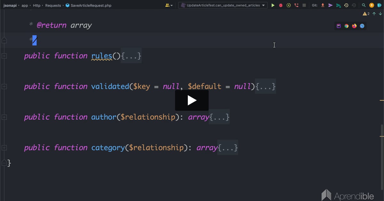384x201 pixels.
Task: Expand folded {...} body of category()
Action: (x=228, y=148)
